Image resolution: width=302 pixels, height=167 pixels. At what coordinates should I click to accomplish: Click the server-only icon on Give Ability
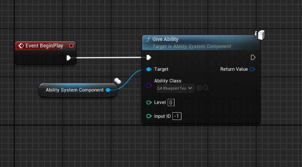point(260,35)
